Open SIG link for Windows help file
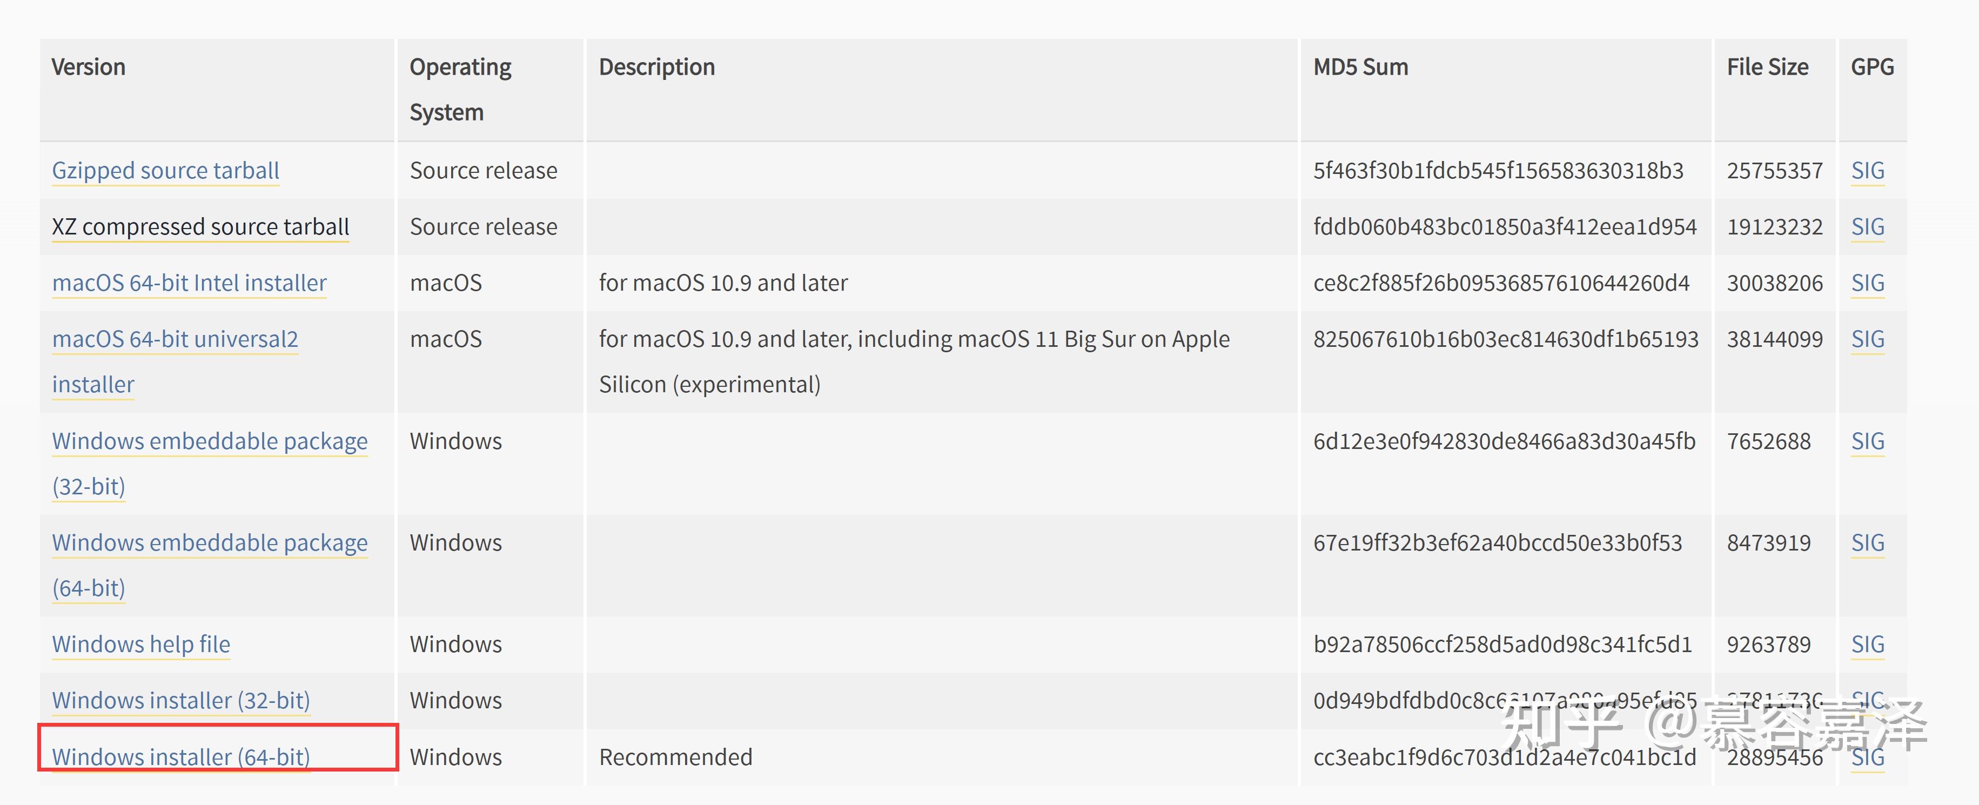This screenshot has width=1979, height=805. (x=1868, y=643)
